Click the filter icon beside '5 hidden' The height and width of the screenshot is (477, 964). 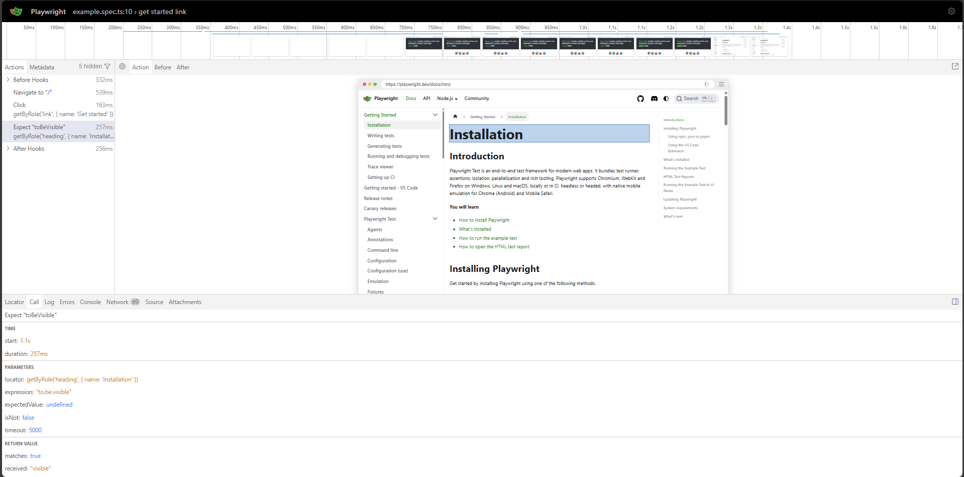(107, 66)
